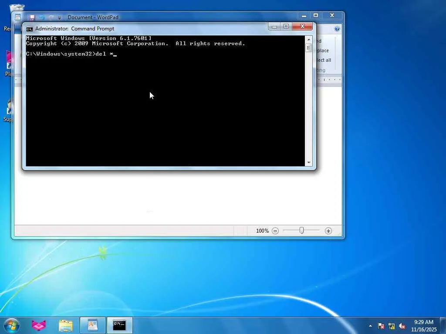Click the partly hidden Replace button in WordPad
Screen dimensions: 446x334
click(x=323, y=50)
